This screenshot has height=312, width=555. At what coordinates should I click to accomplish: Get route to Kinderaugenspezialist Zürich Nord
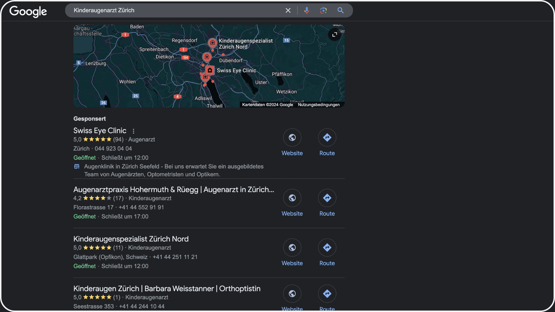point(327,248)
